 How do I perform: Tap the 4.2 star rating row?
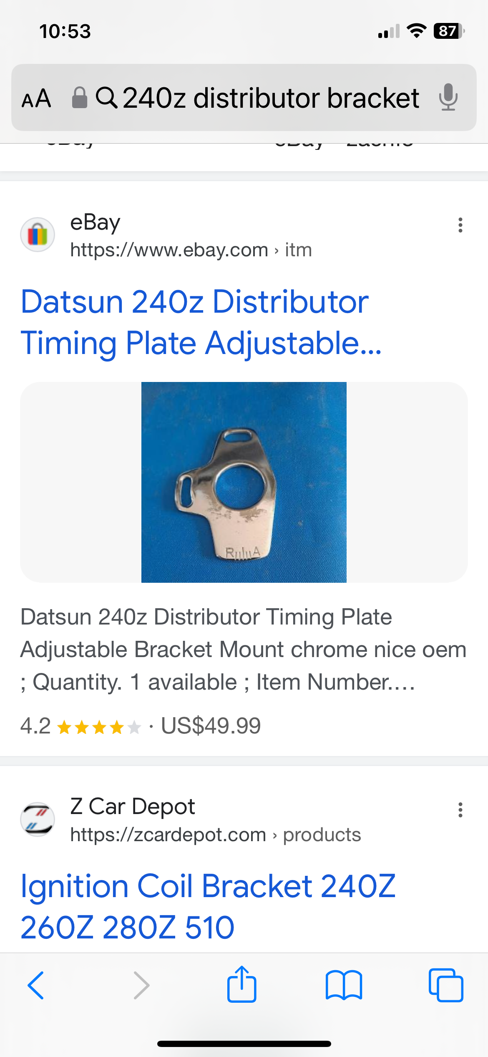(x=141, y=726)
